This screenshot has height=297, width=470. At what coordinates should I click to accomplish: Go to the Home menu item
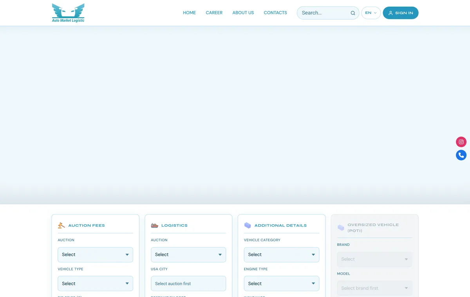point(189,13)
